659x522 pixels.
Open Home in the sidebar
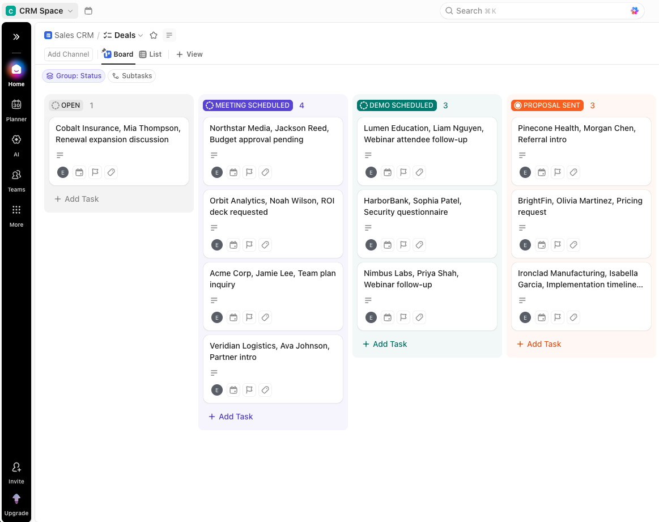(16, 75)
